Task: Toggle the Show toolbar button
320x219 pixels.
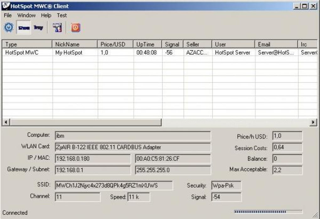Action: 24,27
